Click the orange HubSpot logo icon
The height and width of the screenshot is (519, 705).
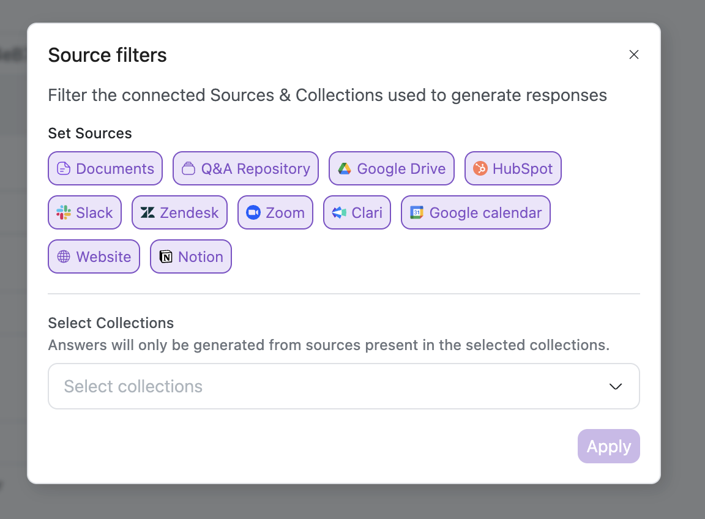click(x=480, y=169)
